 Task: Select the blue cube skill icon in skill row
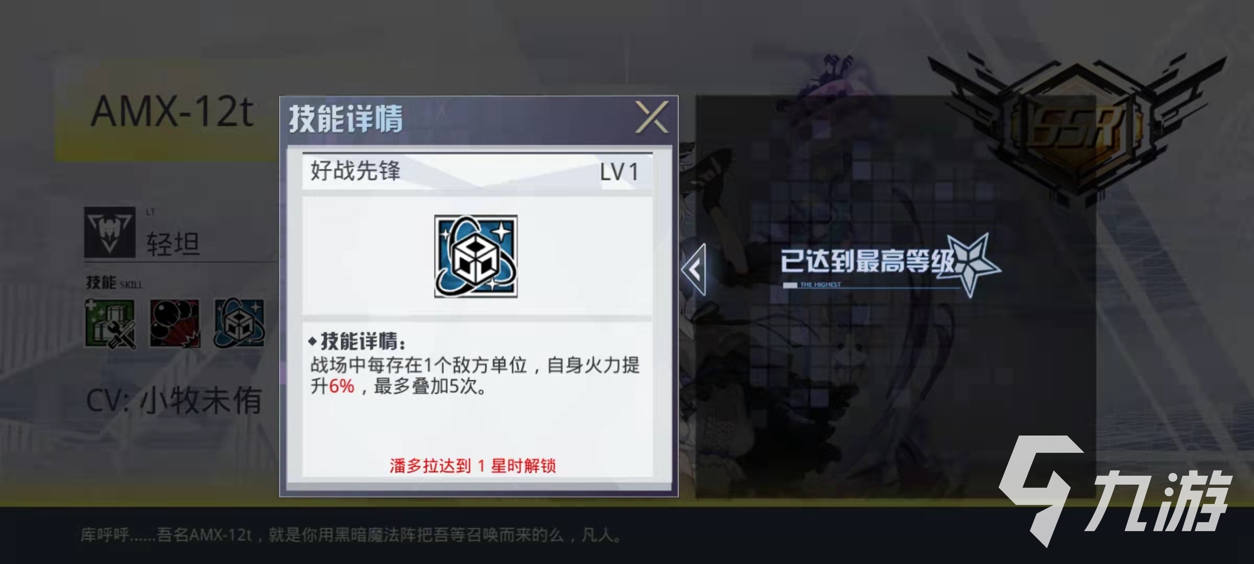coord(239,324)
